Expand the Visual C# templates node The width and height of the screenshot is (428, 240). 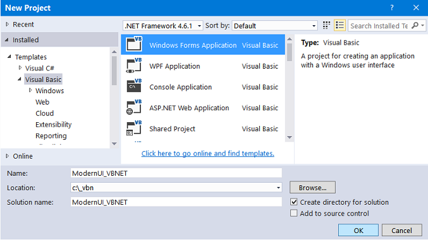20,68
